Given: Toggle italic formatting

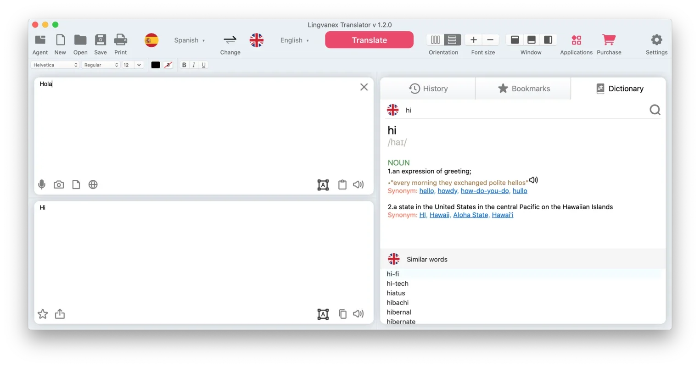Looking at the screenshot, I should click(194, 65).
